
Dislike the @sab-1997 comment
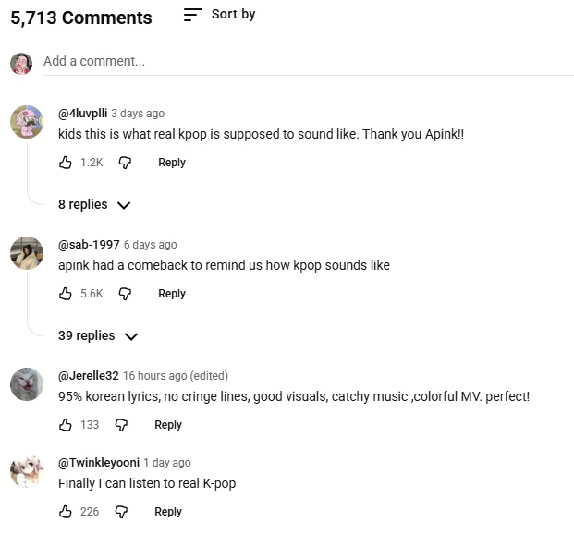coord(125,294)
